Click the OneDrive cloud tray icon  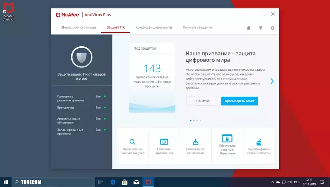point(278,182)
